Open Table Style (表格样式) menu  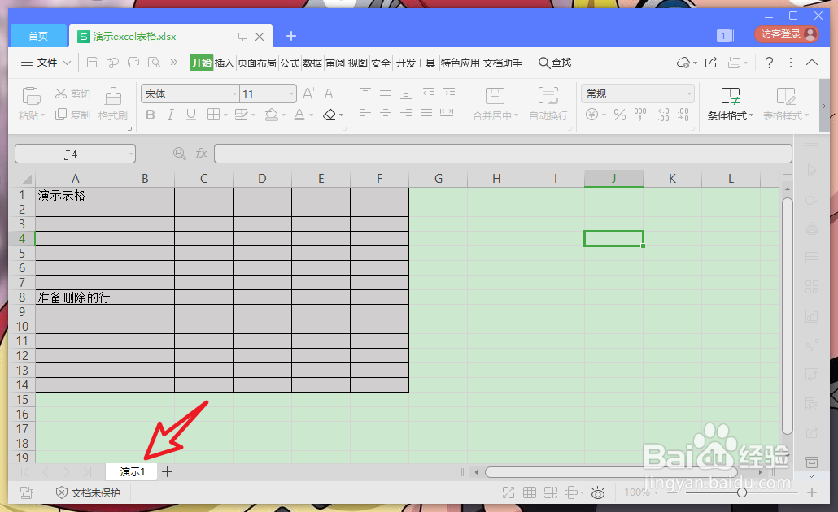coord(786,103)
